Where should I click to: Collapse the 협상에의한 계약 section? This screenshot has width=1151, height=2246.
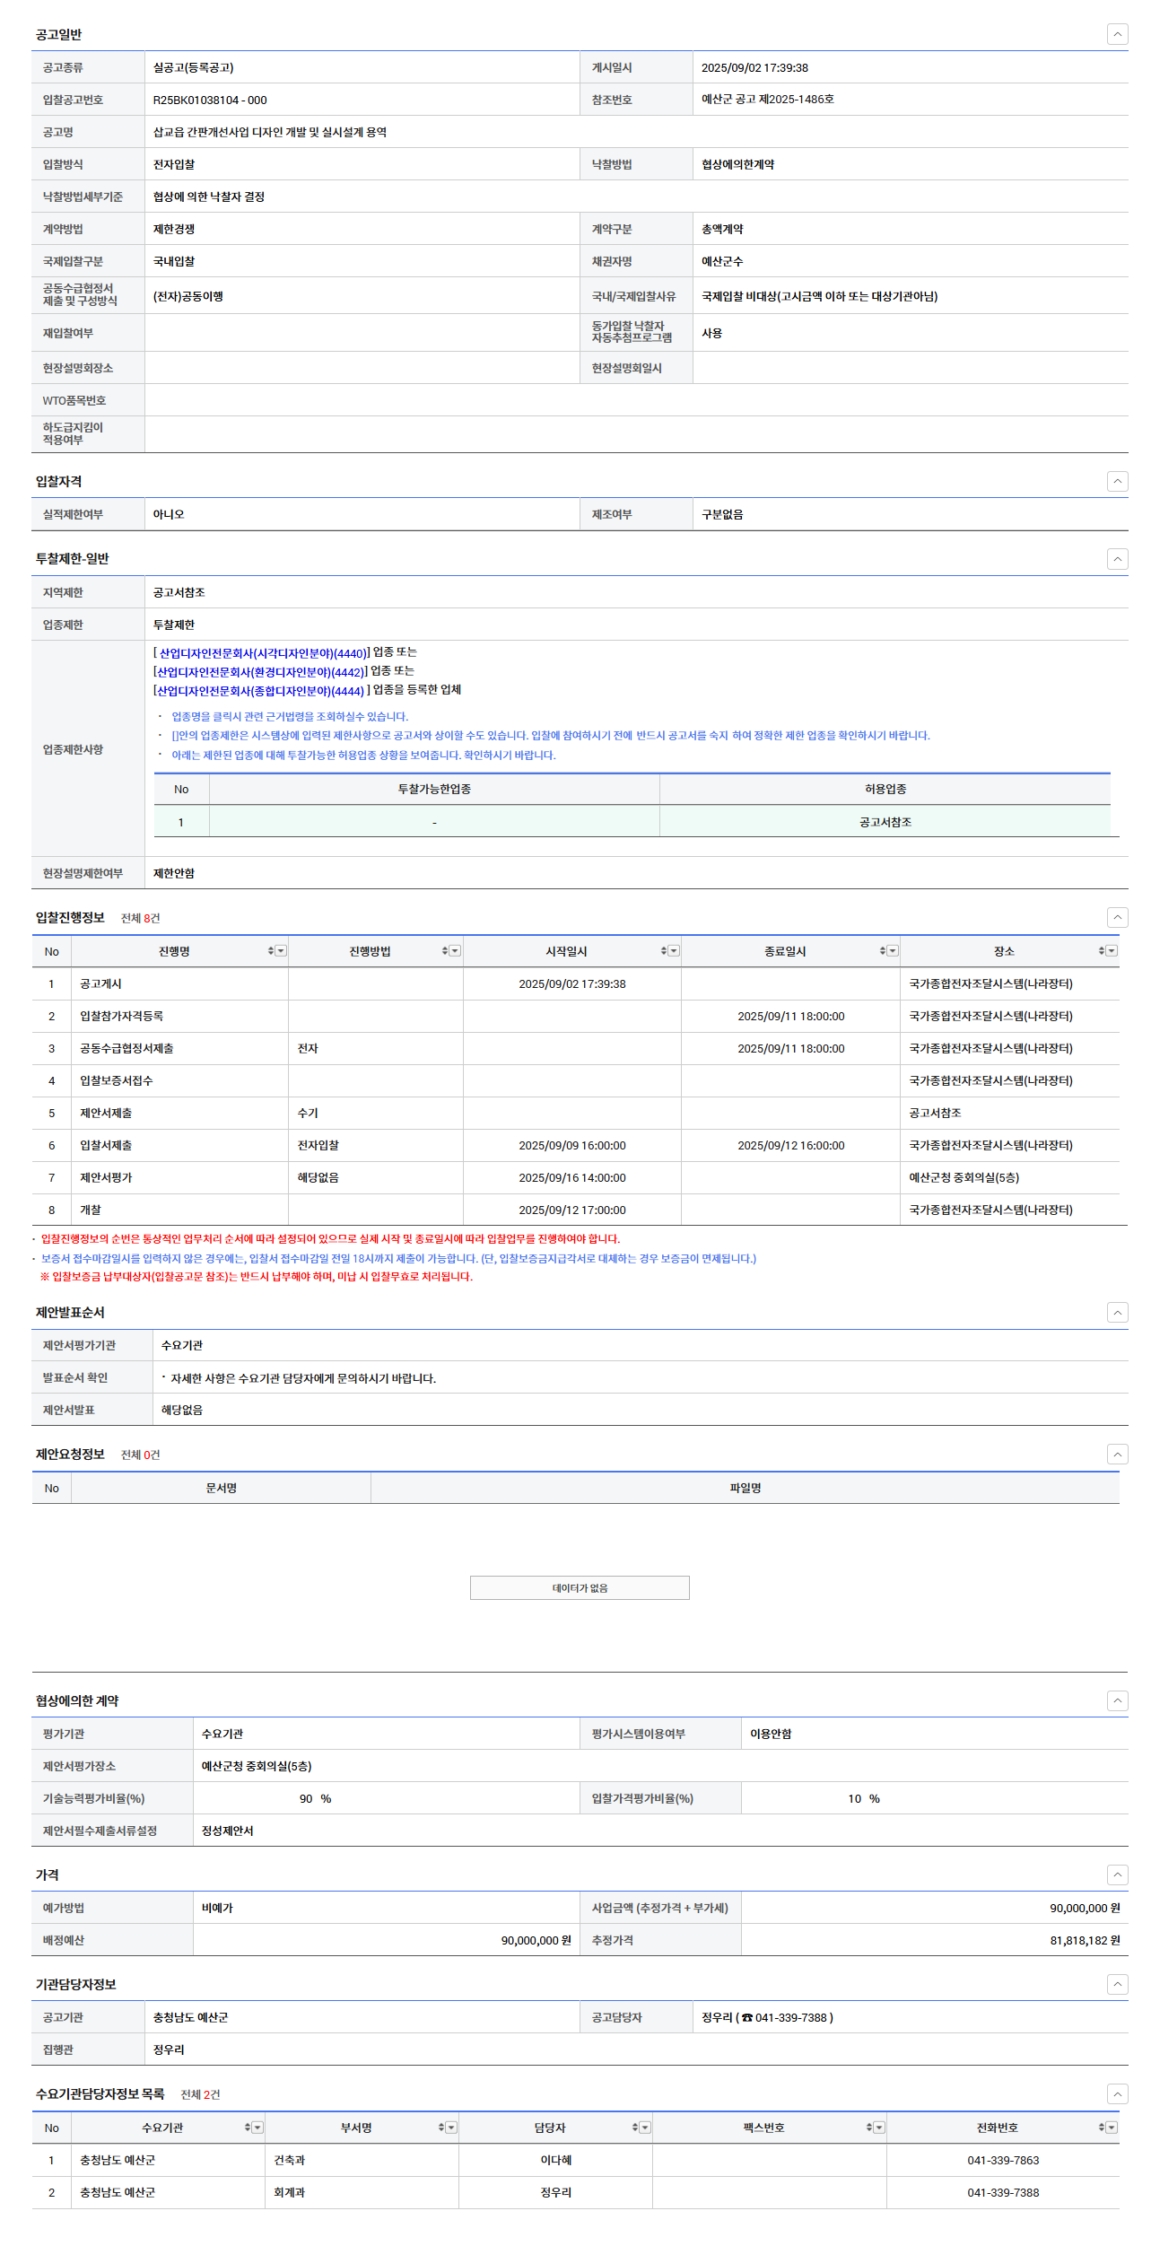pyautogui.click(x=1117, y=1700)
